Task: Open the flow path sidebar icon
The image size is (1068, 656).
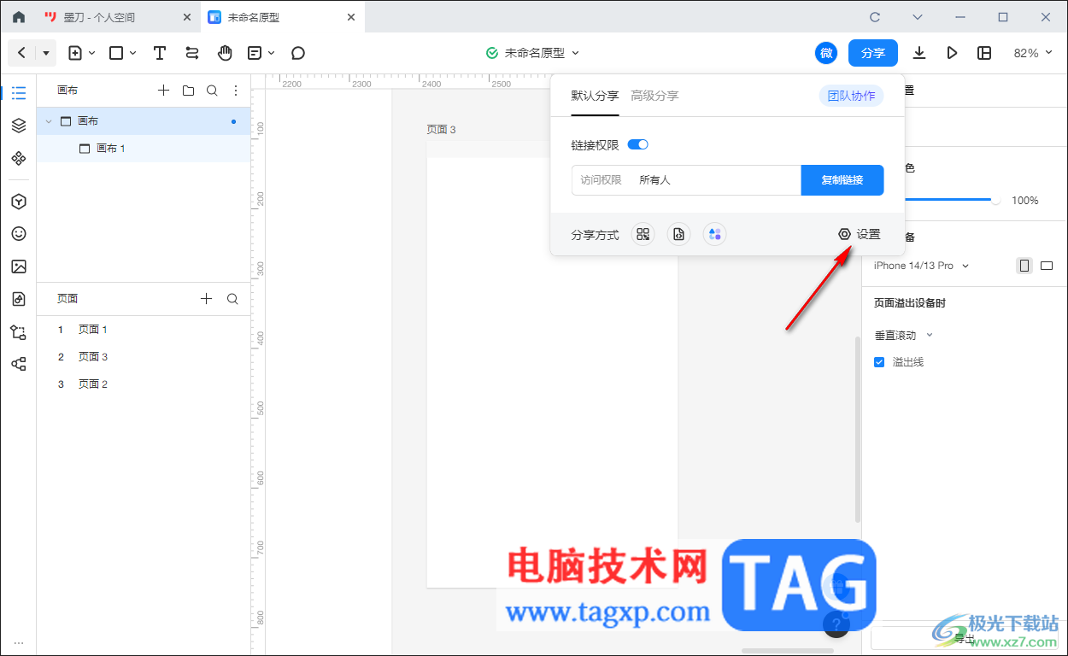Action: click(x=18, y=332)
